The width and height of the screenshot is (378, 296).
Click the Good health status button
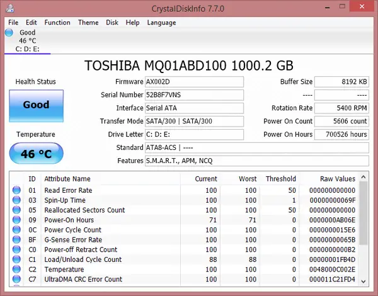click(x=36, y=105)
